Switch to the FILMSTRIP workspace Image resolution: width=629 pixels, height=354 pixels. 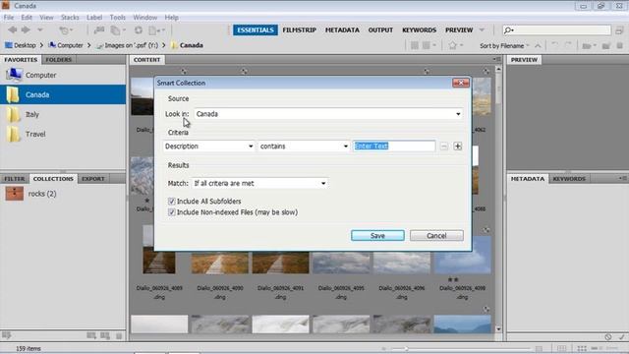pyautogui.click(x=299, y=30)
